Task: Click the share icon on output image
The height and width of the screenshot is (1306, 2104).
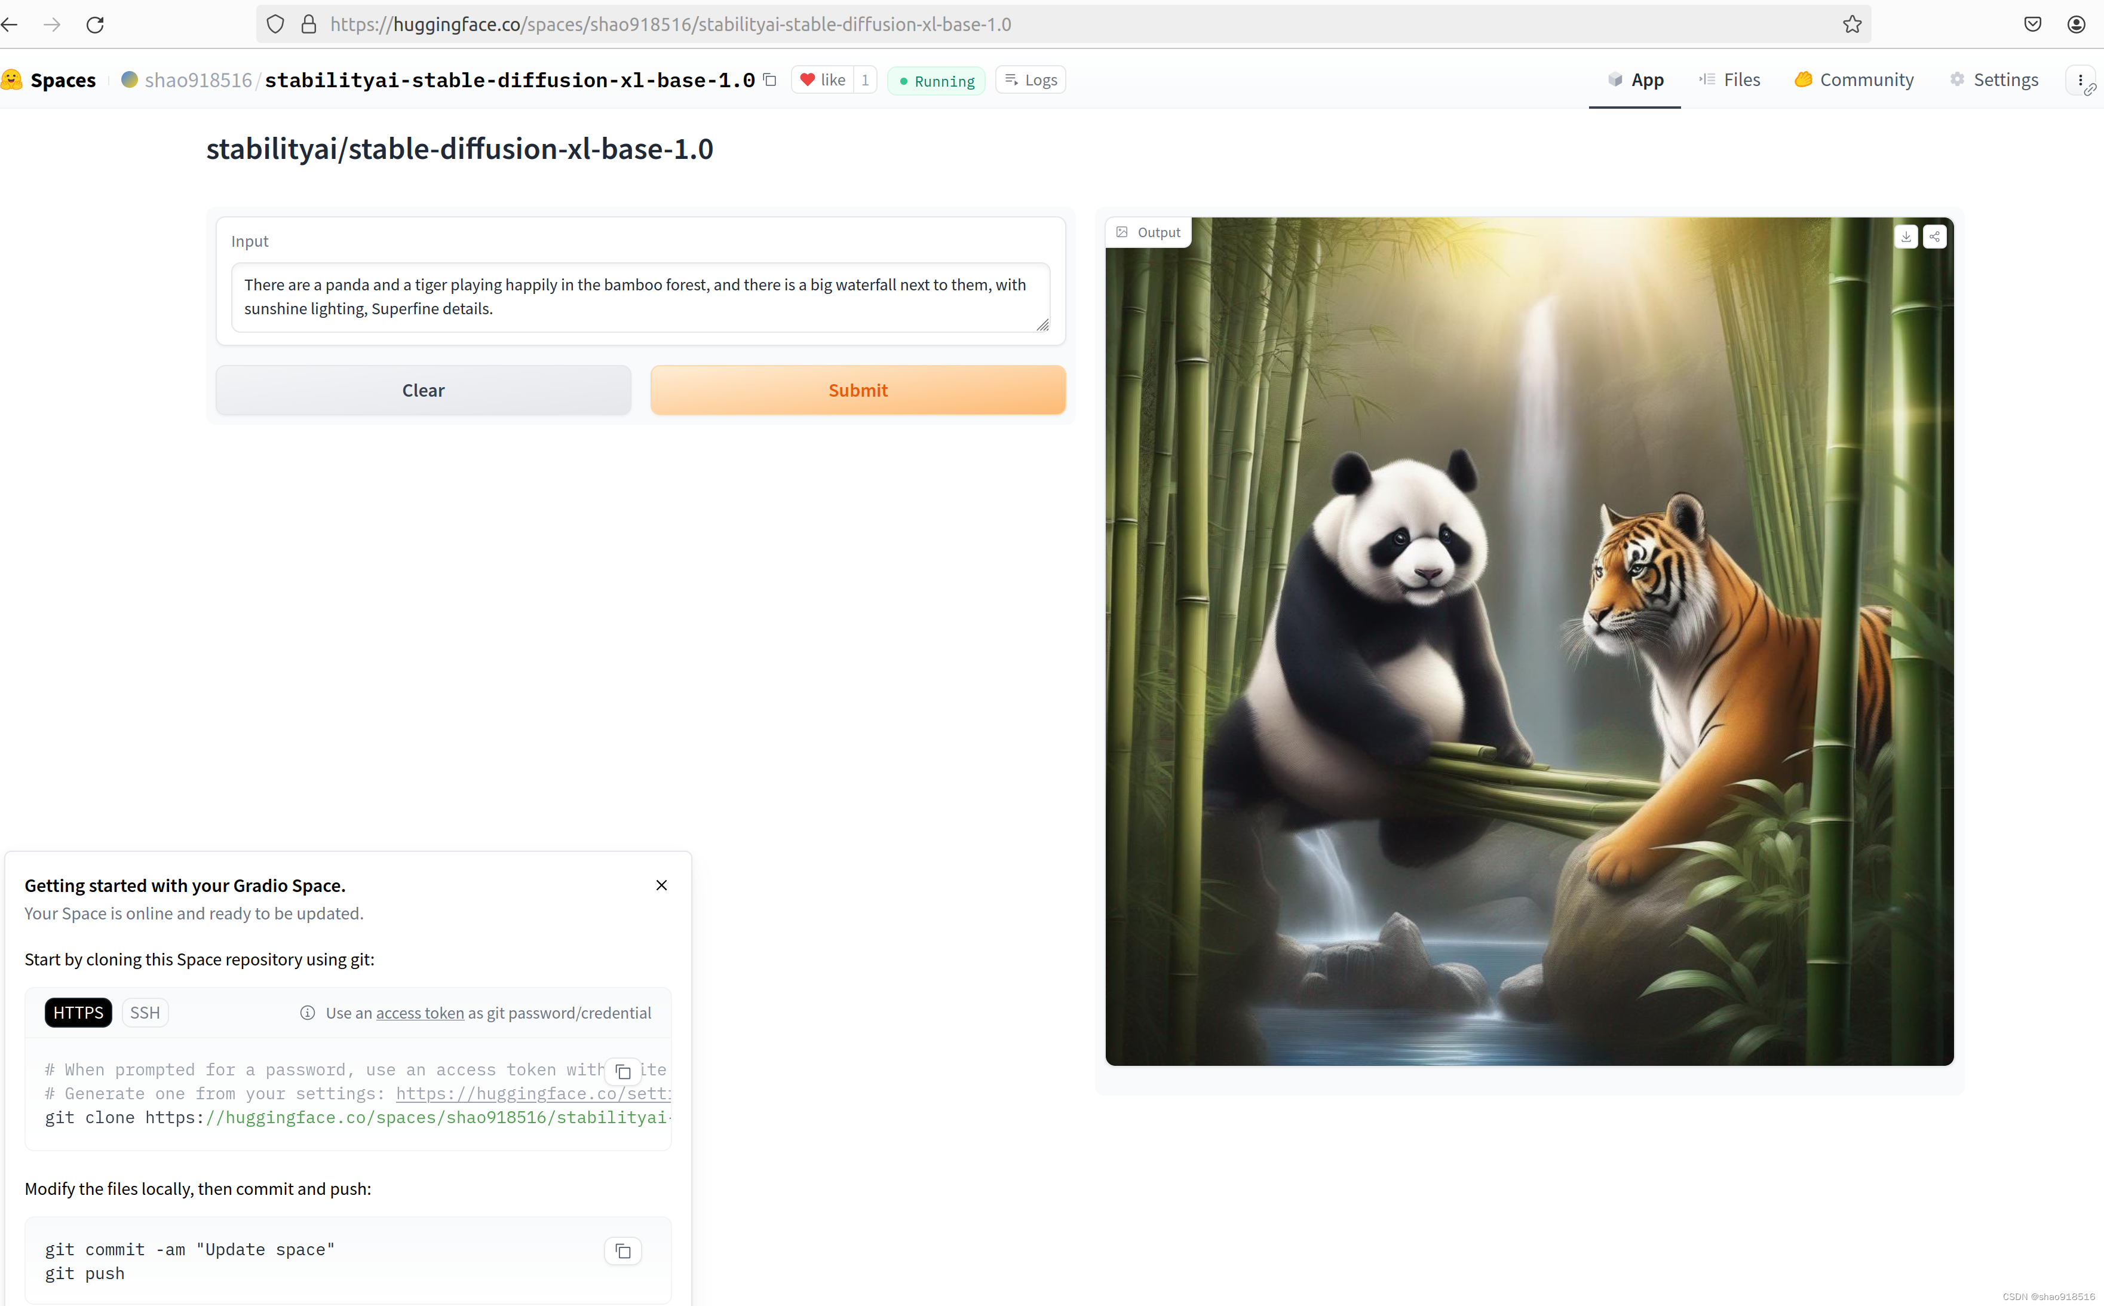Action: pyautogui.click(x=1935, y=236)
